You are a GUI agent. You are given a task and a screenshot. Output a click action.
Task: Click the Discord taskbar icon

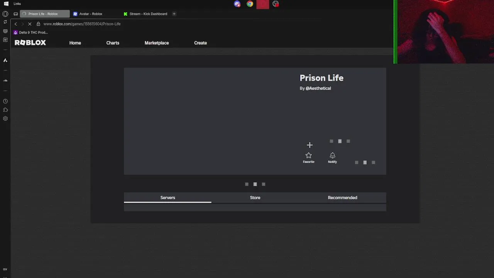coord(237,4)
